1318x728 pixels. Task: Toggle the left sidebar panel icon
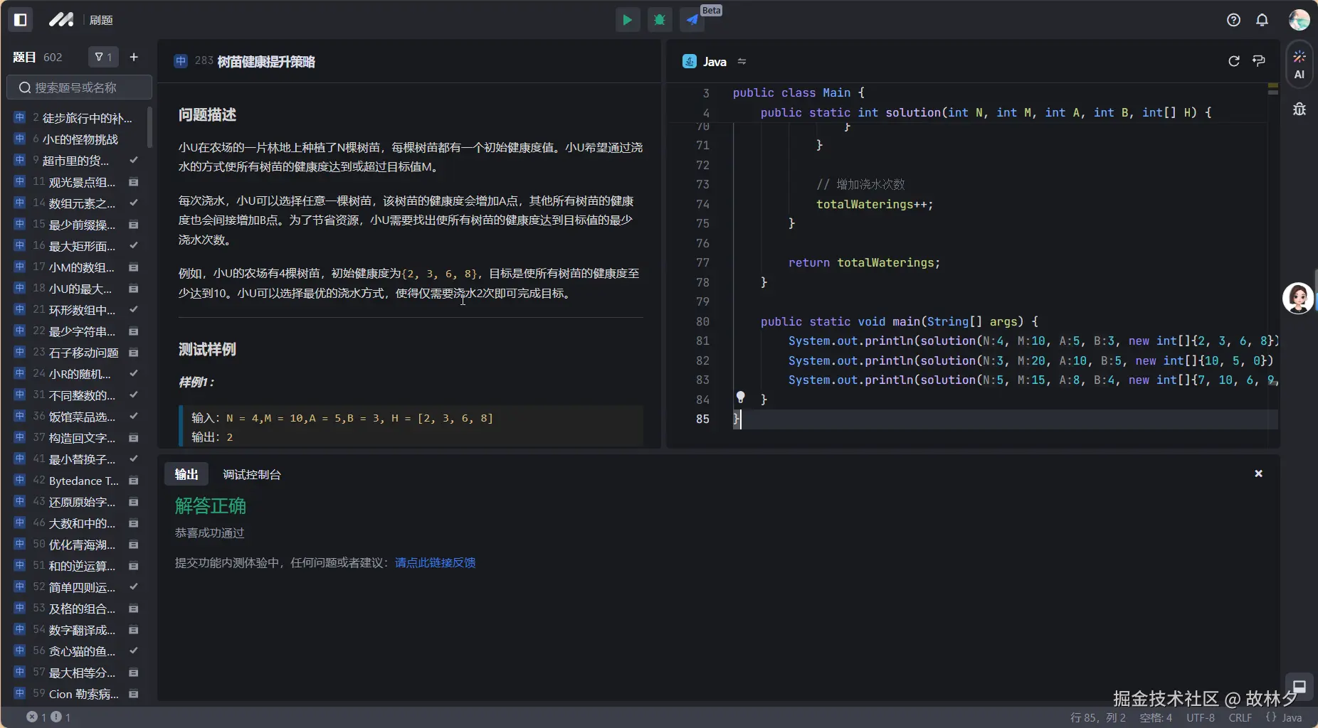point(21,20)
